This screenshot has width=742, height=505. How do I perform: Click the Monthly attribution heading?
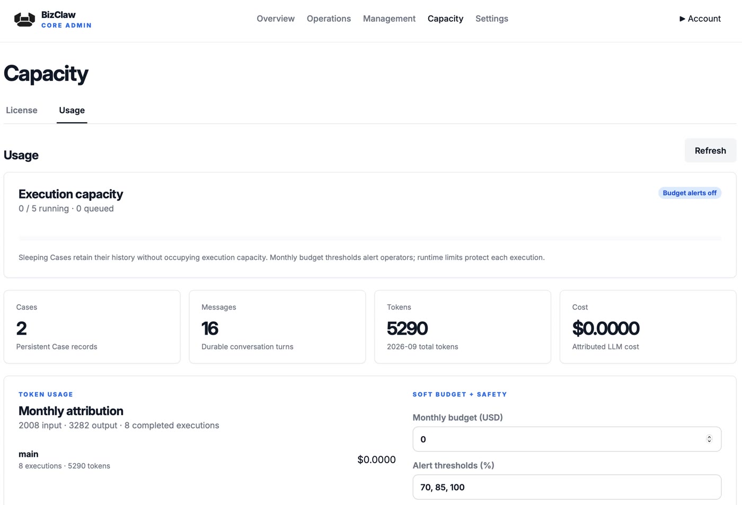click(x=71, y=411)
